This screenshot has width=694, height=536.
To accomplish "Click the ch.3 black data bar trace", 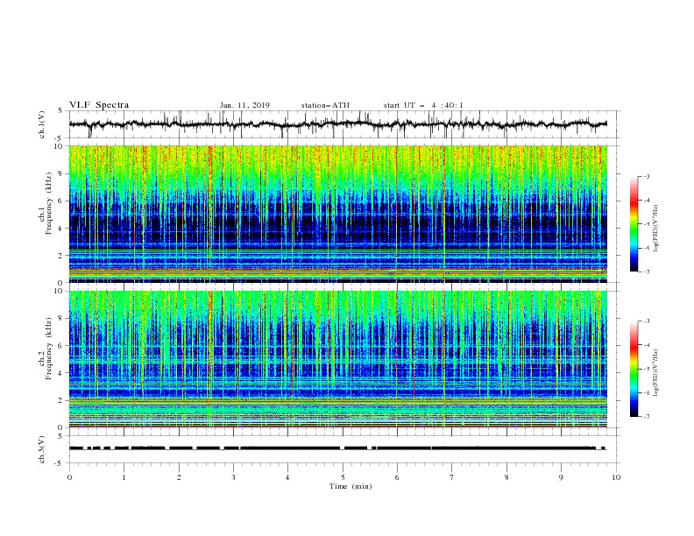I will (x=337, y=448).
